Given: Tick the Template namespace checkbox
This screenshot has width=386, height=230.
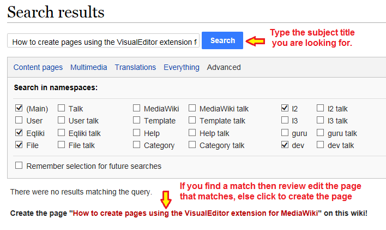Looking at the screenshot, I should (137, 120).
